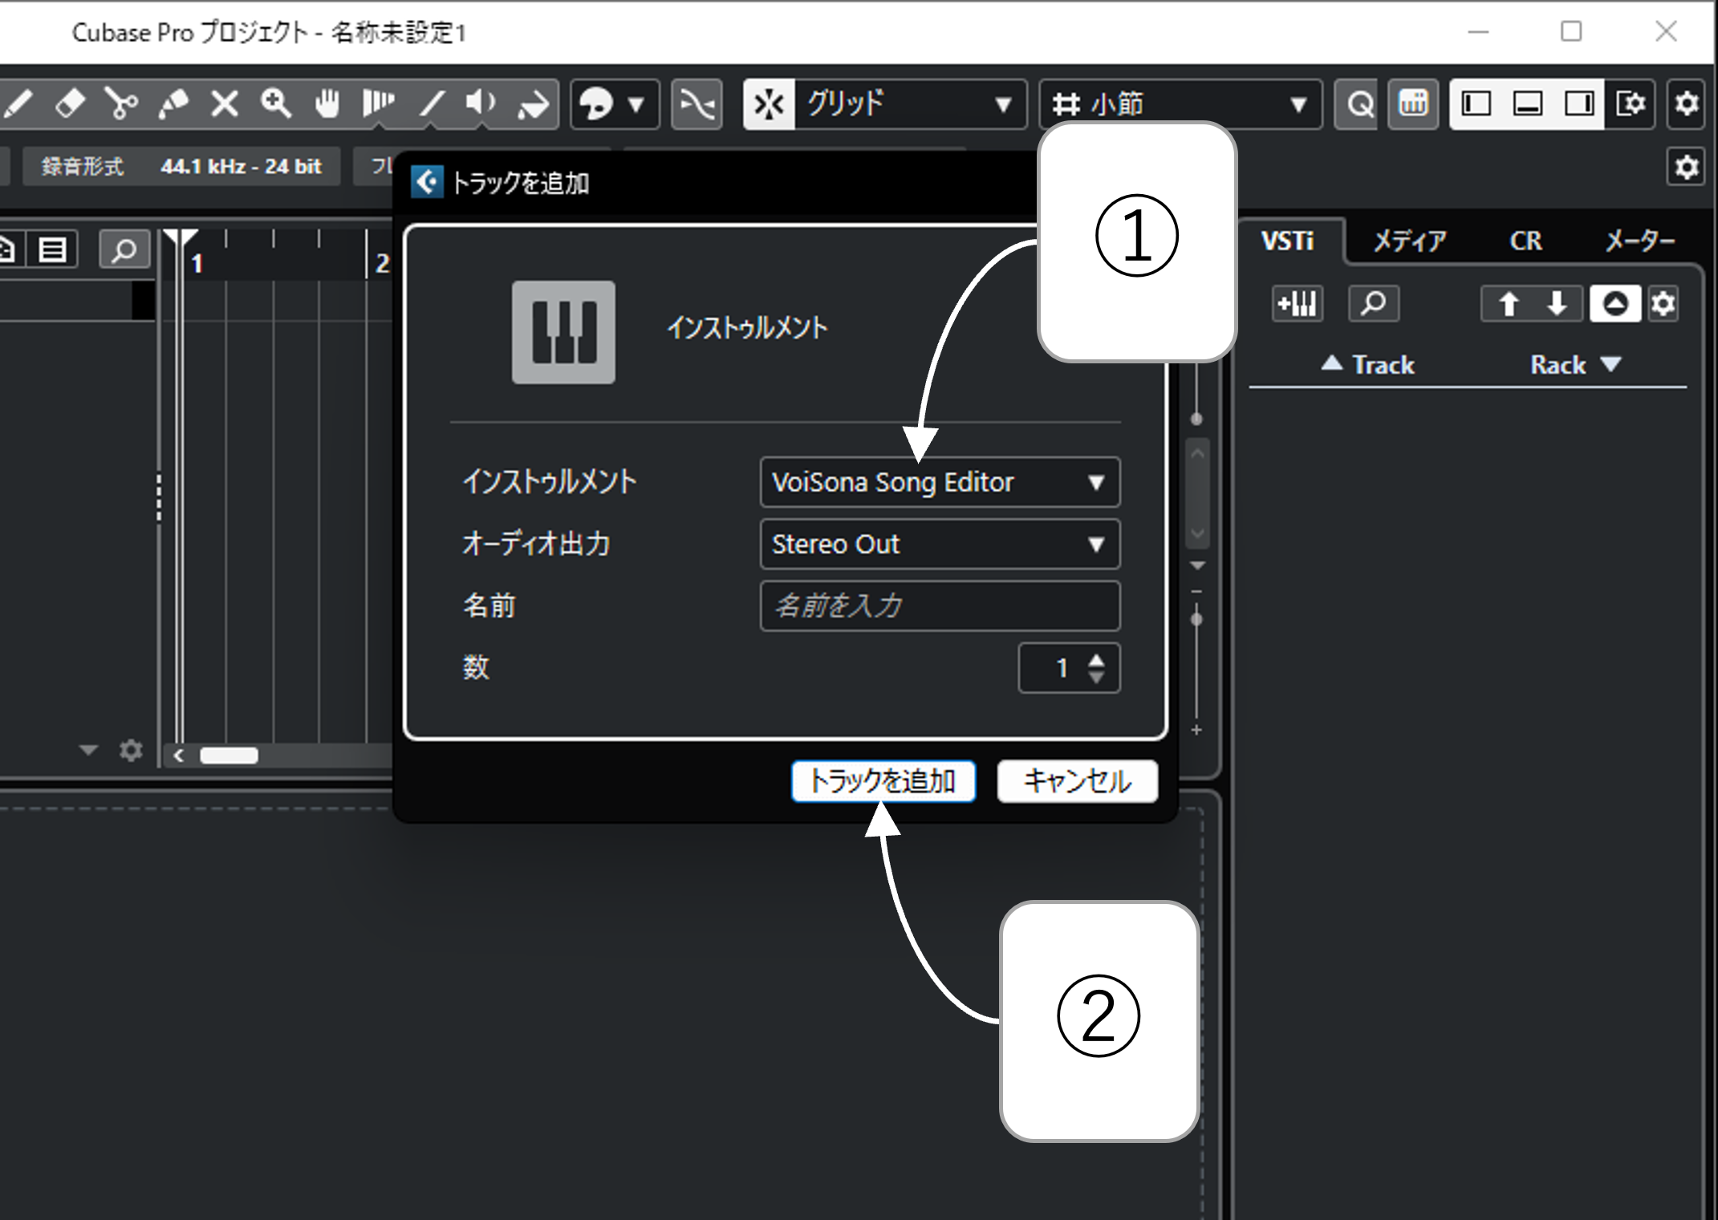1718x1220 pixels.
Task: Open Stereo Out audio output dropdown
Action: pyautogui.click(x=940, y=545)
